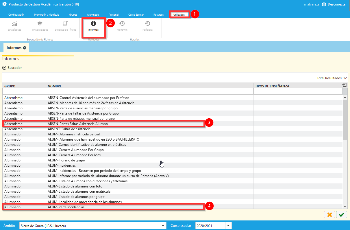The image size is (350, 230).
Task: Open the Estadísticas export tool
Action: 14,26
